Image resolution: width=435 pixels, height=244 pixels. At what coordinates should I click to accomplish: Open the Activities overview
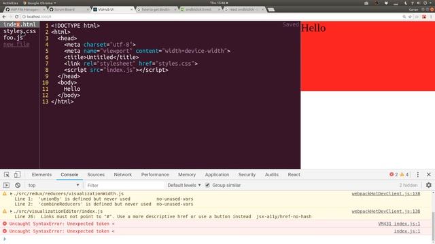[x=10, y=3]
